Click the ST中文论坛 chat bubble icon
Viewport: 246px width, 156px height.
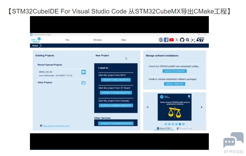coord(233,140)
